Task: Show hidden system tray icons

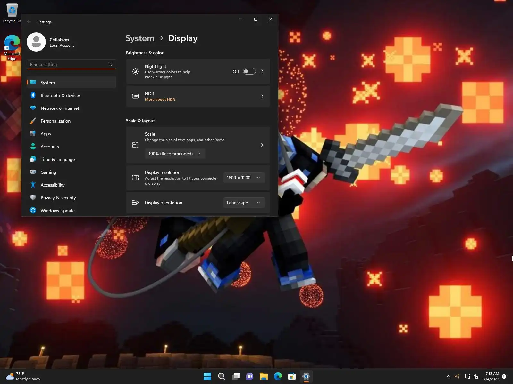Action: [x=448, y=376]
